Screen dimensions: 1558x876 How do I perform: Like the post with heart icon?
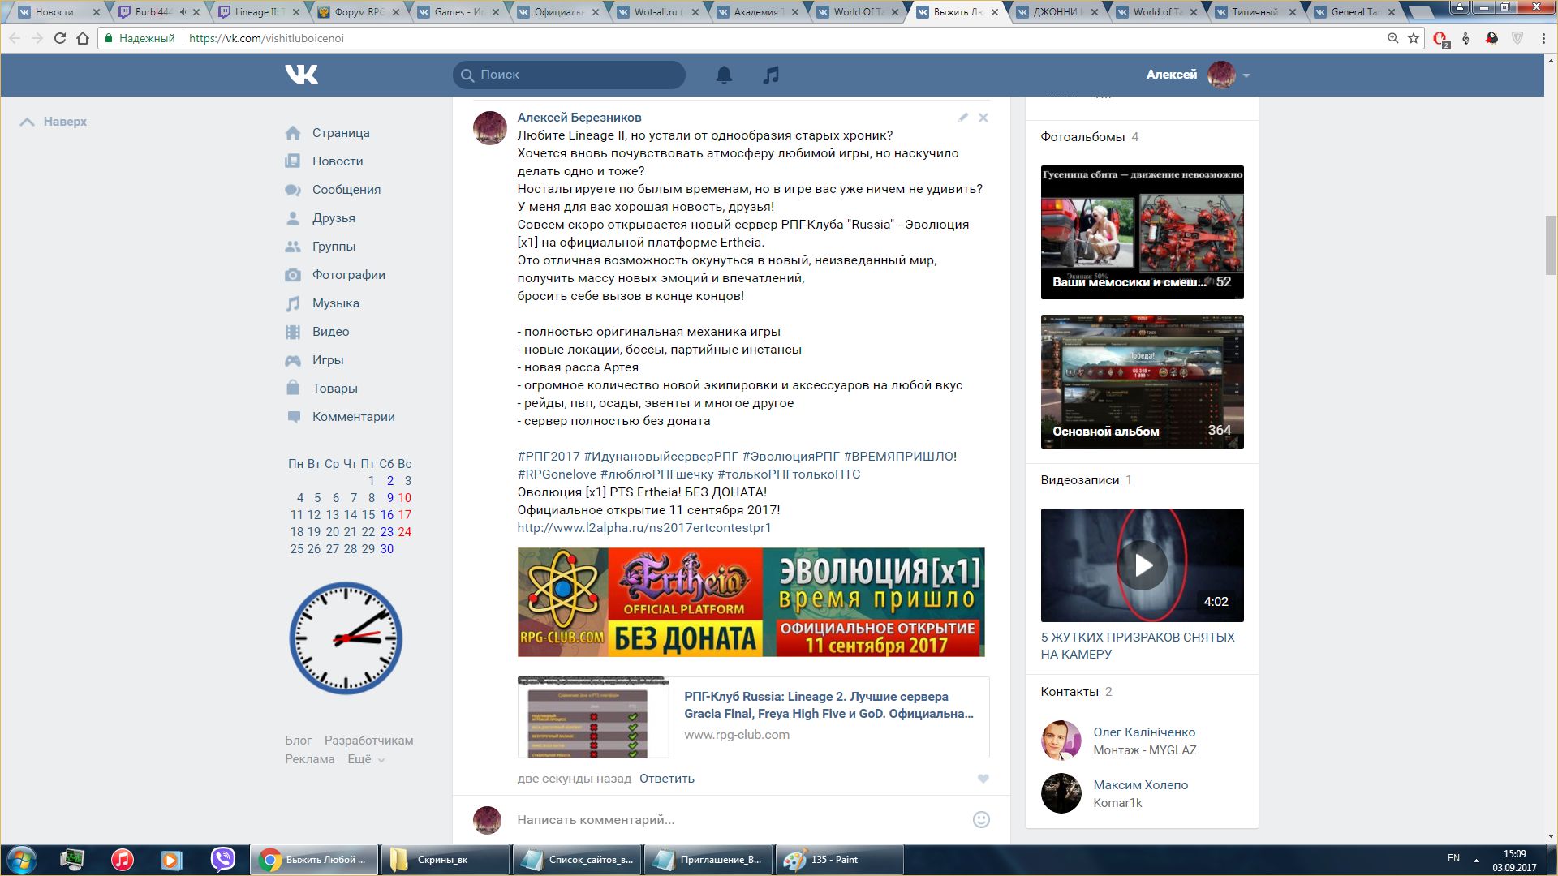(983, 779)
